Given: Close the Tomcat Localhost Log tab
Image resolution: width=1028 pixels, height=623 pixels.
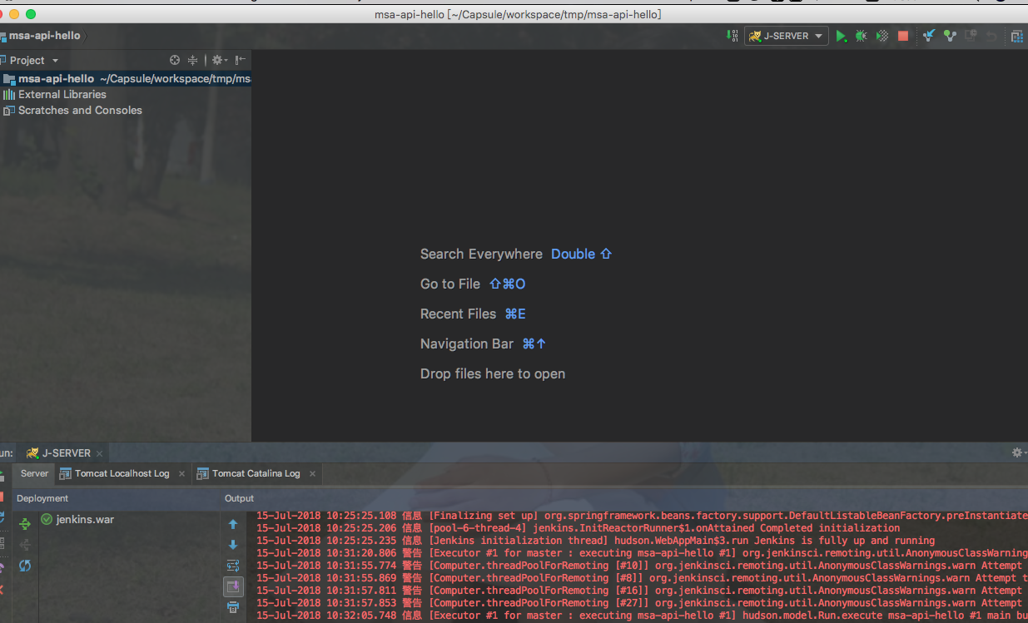Looking at the screenshot, I should point(182,473).
